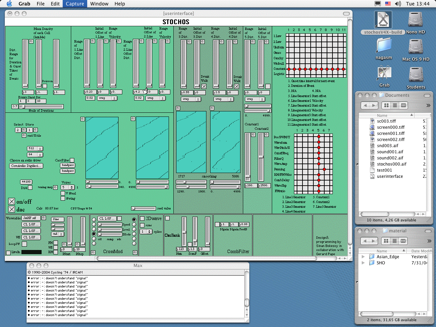Image resolution: width=436 pixels, height=327 pixels.
Task: Click the JAHF.aif wavetable button
Action: tap(31, 218)
